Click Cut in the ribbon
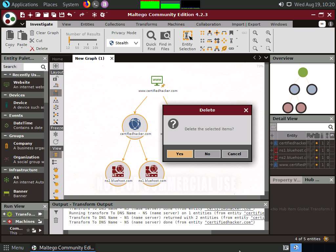The width and height of the screenshot is (336, 252). (x=36, y=40)
